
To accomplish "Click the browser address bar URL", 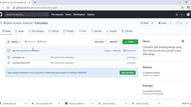I will pyautogui.click(x=37, y=8).
